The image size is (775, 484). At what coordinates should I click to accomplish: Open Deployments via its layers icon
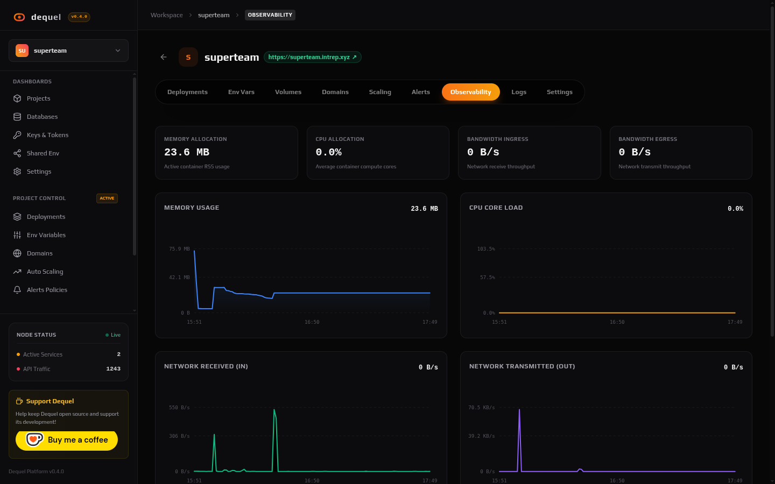(17, 217)
